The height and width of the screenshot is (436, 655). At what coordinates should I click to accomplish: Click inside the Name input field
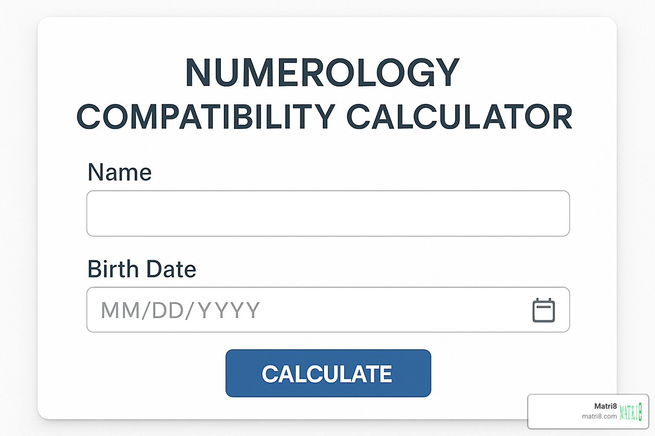327,213
